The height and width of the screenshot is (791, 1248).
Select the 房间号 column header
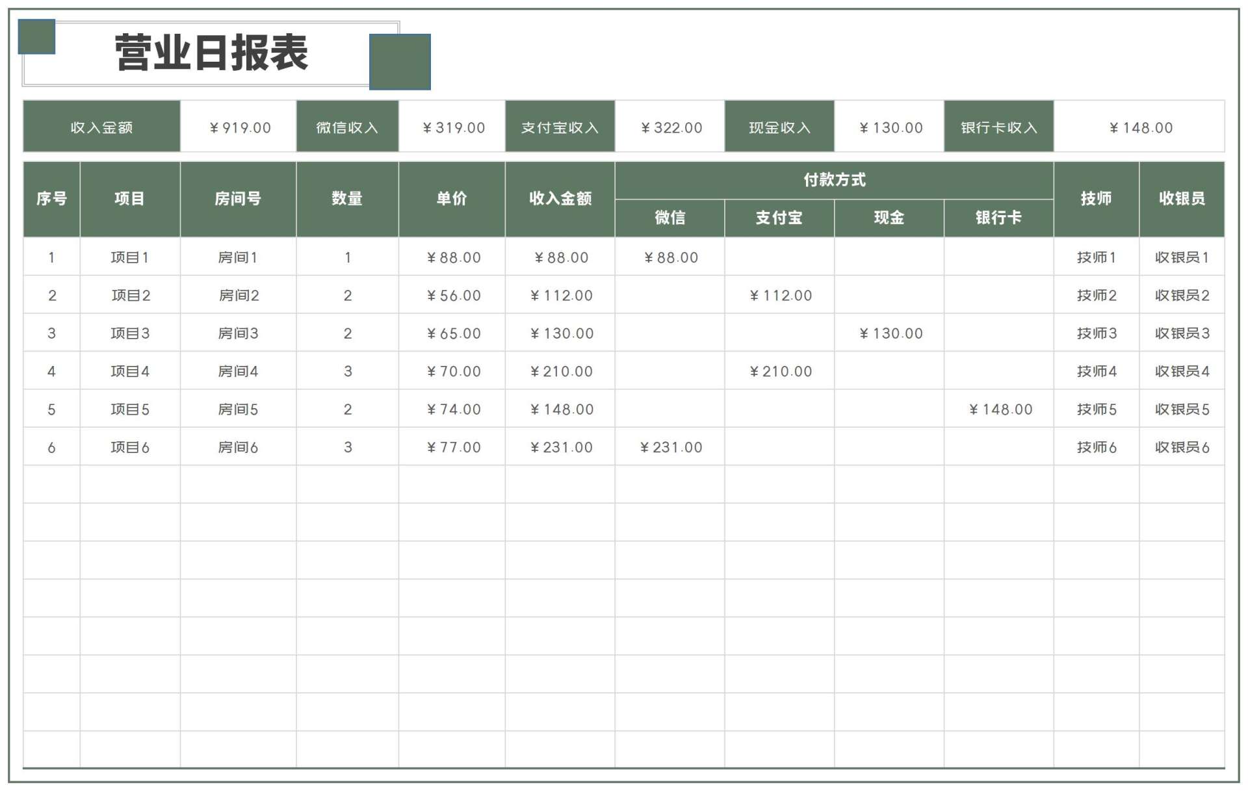[239, 199]
